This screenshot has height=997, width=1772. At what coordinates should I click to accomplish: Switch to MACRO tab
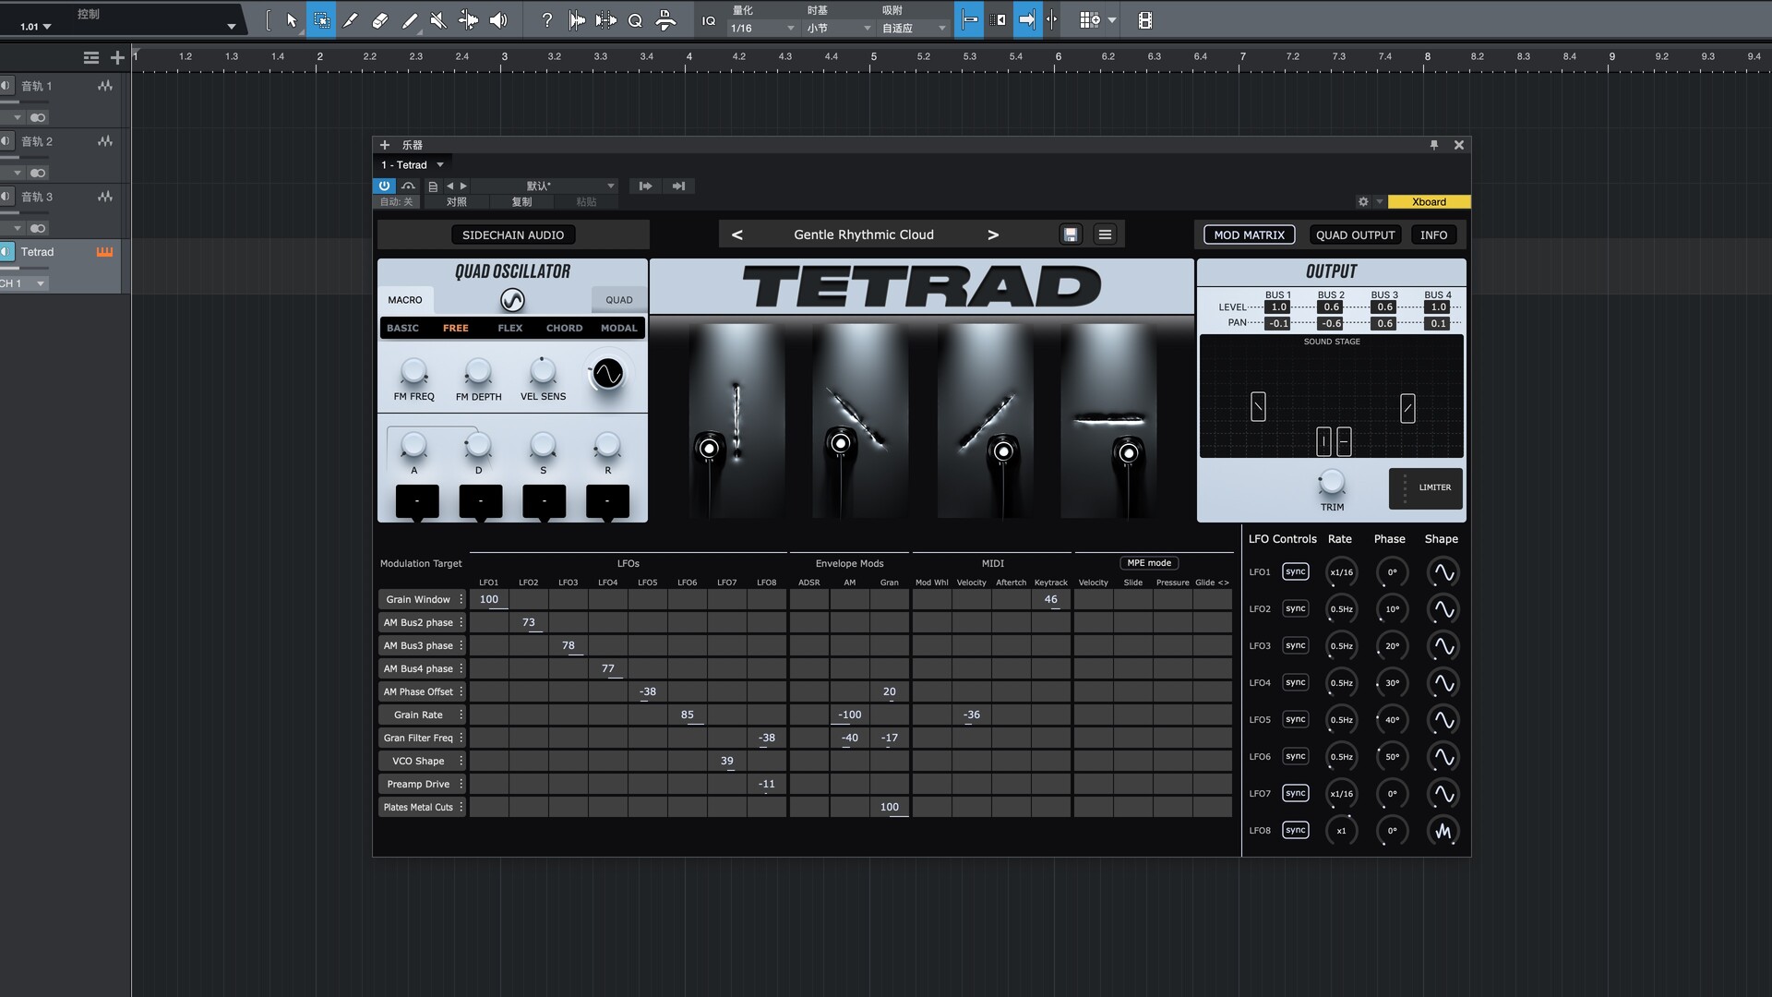click(x=405, y=300)
